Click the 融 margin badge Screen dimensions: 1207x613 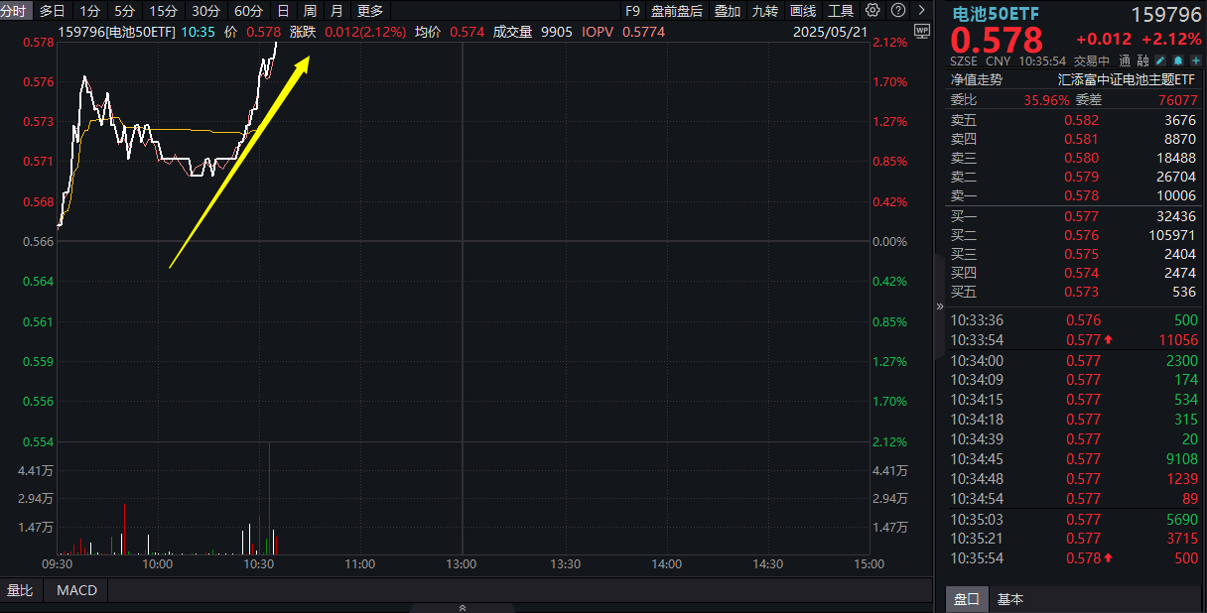click(x=1141, y=60)
